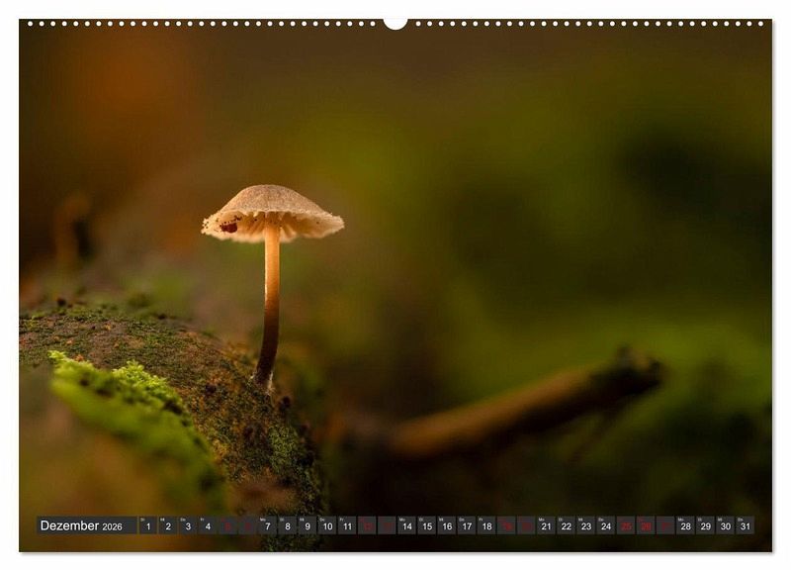Select day 1 in the calendar strip
Viewport: 791px width, 571px height.
pos(147,525)
